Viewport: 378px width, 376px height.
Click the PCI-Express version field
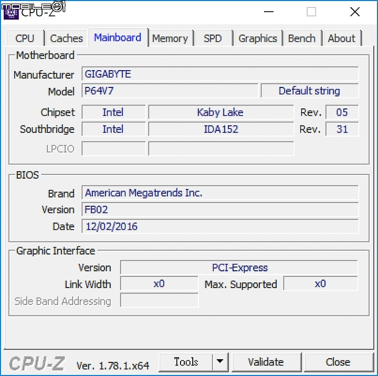pyautogui.click(x=239, y=267)
